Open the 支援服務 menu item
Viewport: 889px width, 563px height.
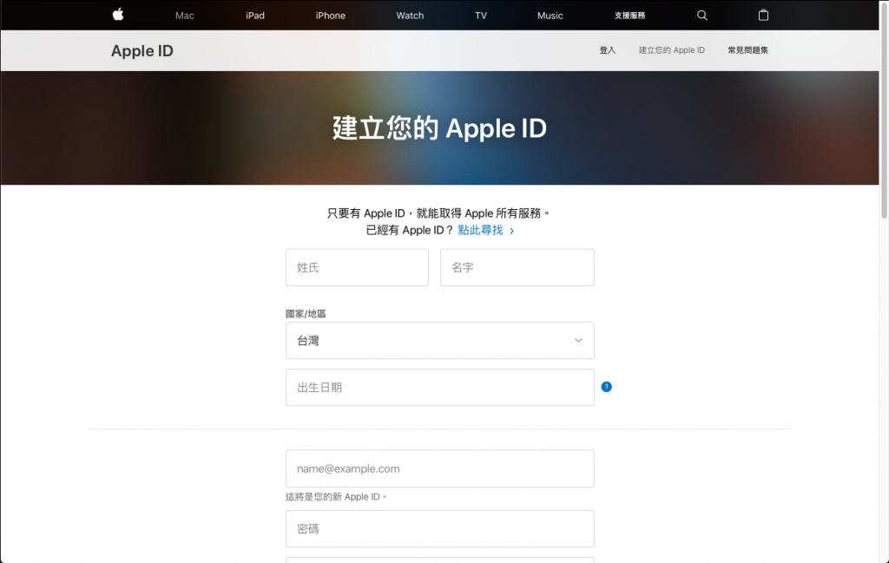pyautogui.click(x=629, y=16)
